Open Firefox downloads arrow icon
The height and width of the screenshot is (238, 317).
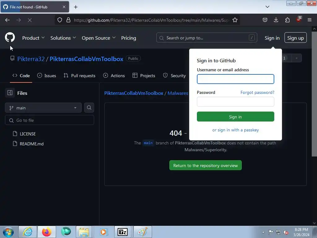pyautogui.click(x=276, y=20)
